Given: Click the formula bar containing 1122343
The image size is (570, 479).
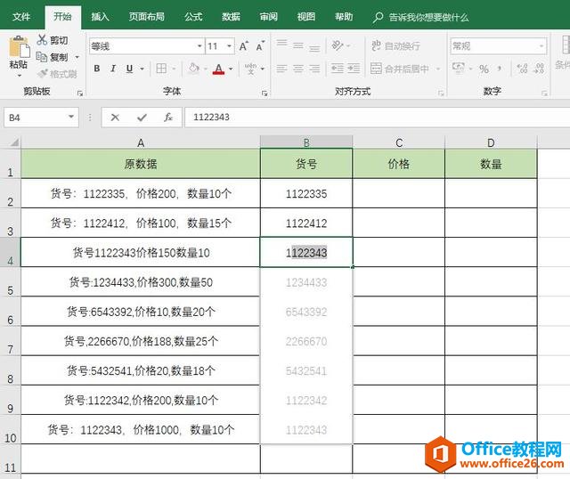Looking at the screenshot, I should point(378,117).
